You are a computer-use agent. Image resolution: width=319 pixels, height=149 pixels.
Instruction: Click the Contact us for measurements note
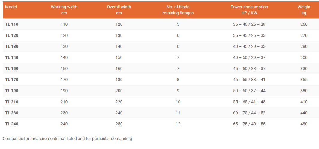click(x=67, y=139)
